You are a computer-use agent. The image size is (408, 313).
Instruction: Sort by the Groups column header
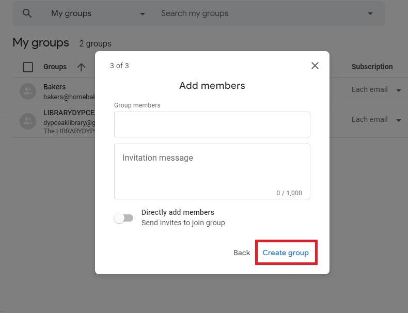click(x=55, y=67)
